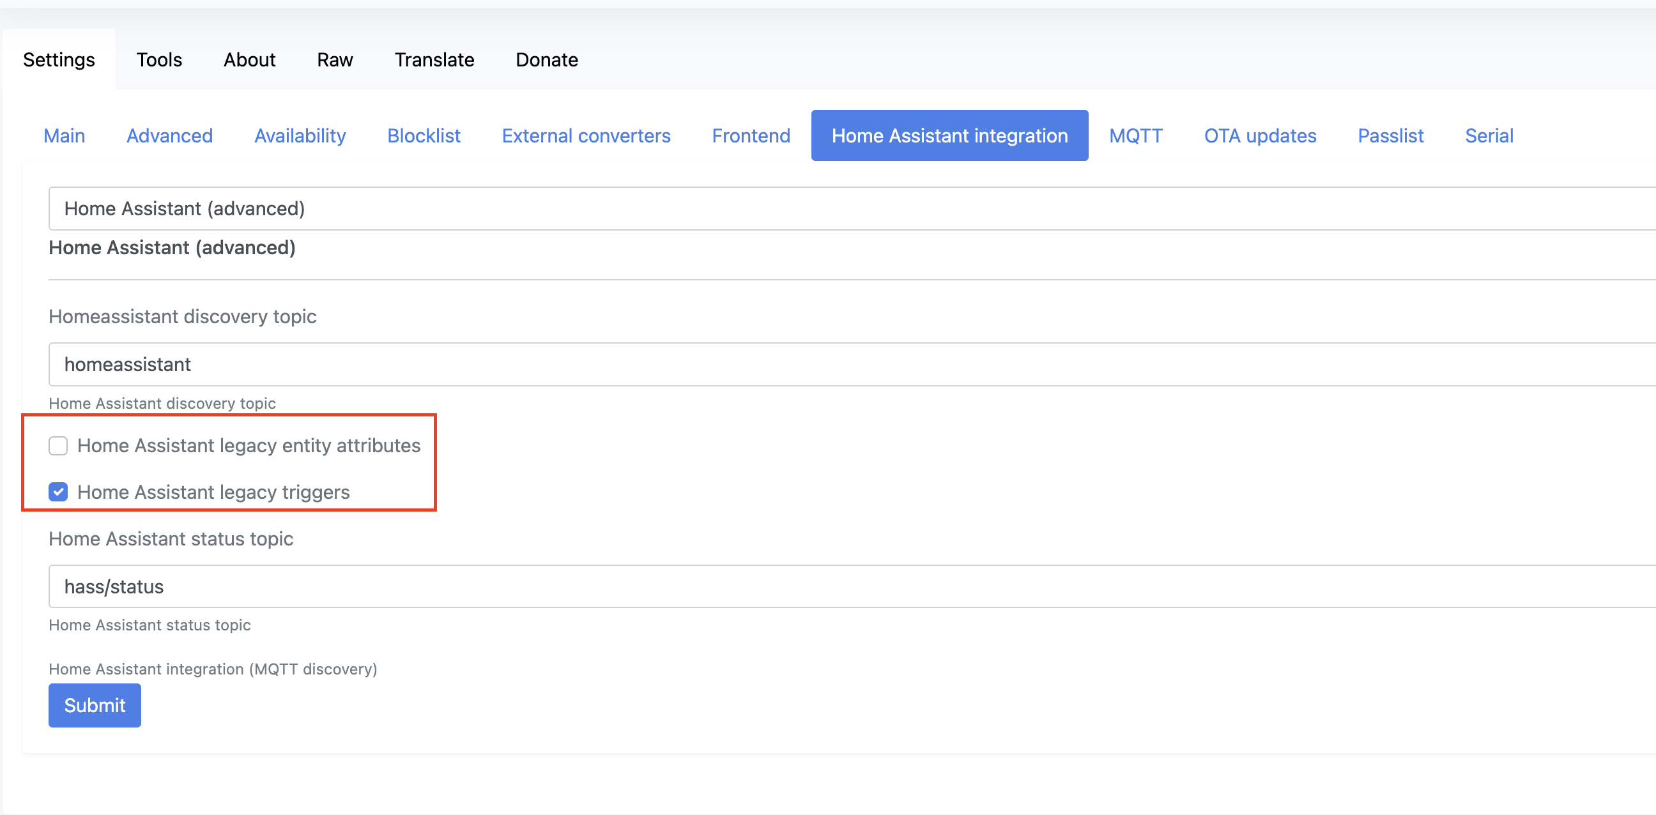Open the Raw settings tab

coord(334,60)
